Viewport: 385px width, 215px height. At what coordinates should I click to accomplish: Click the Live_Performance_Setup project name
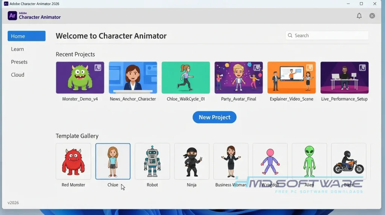tap(344, 99)
